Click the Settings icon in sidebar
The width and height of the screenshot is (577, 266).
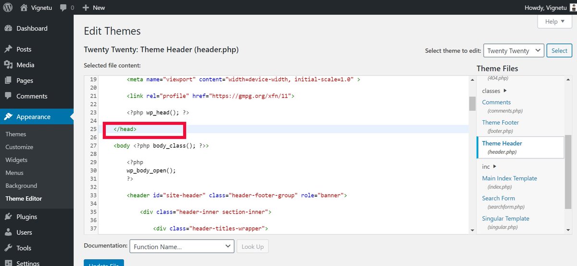pos(8,263)
